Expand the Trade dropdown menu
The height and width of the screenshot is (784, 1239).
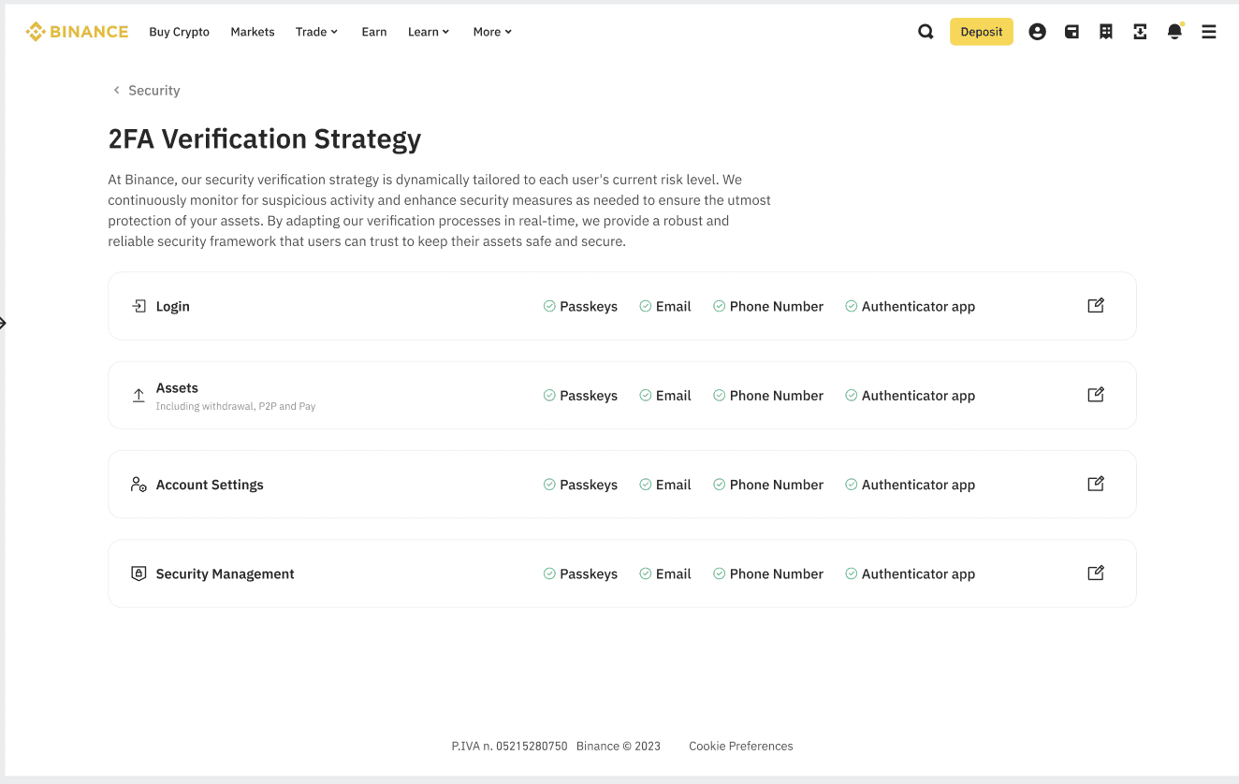point(316,32)
